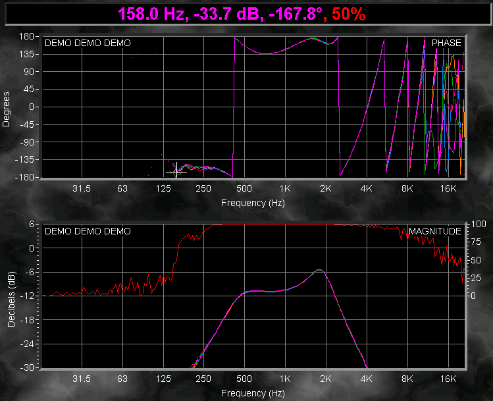Click the '-135' tick on phase axis
The width and height of the screenshot is (493, 401).
tap(24, 159)
